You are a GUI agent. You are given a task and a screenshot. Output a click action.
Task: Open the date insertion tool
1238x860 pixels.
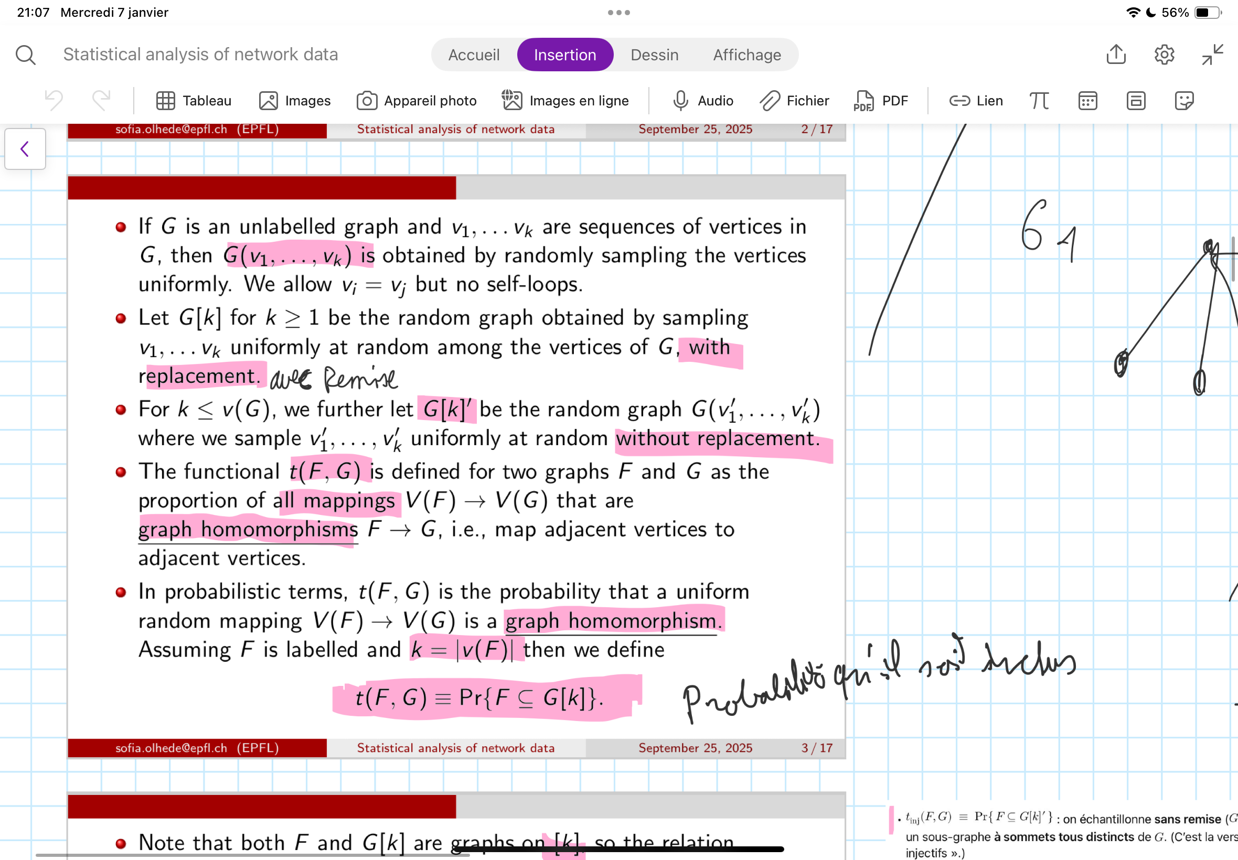point(1087,101)
